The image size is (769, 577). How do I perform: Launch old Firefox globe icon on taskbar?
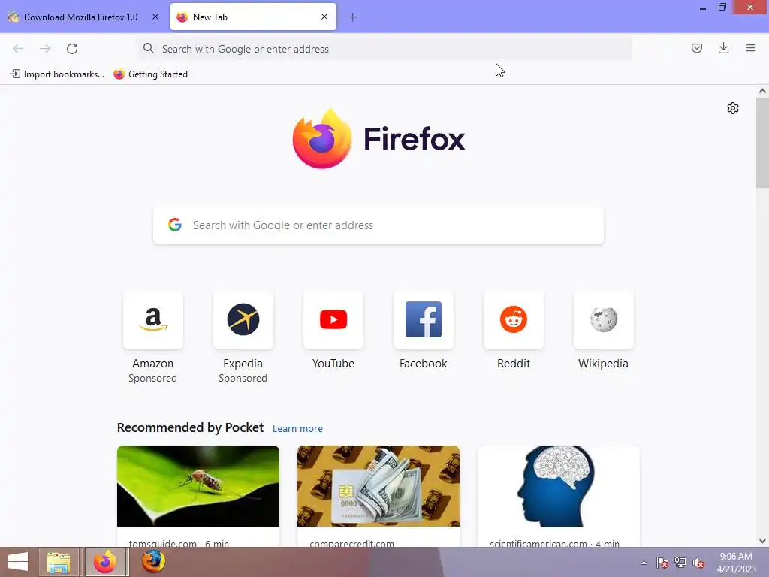pyautogui.click(x=153, y=562)
